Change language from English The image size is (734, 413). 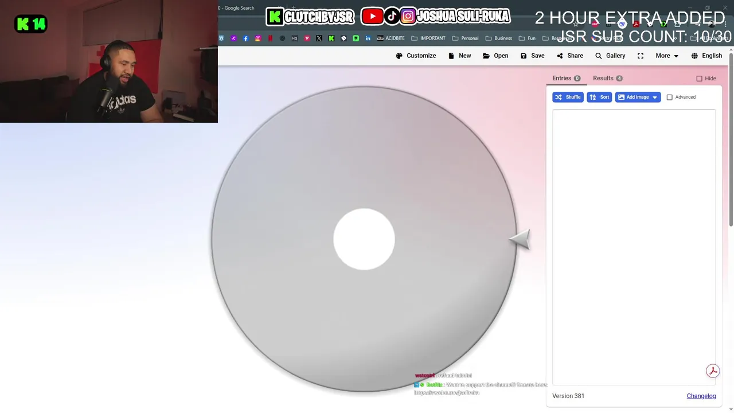point(706,56)
